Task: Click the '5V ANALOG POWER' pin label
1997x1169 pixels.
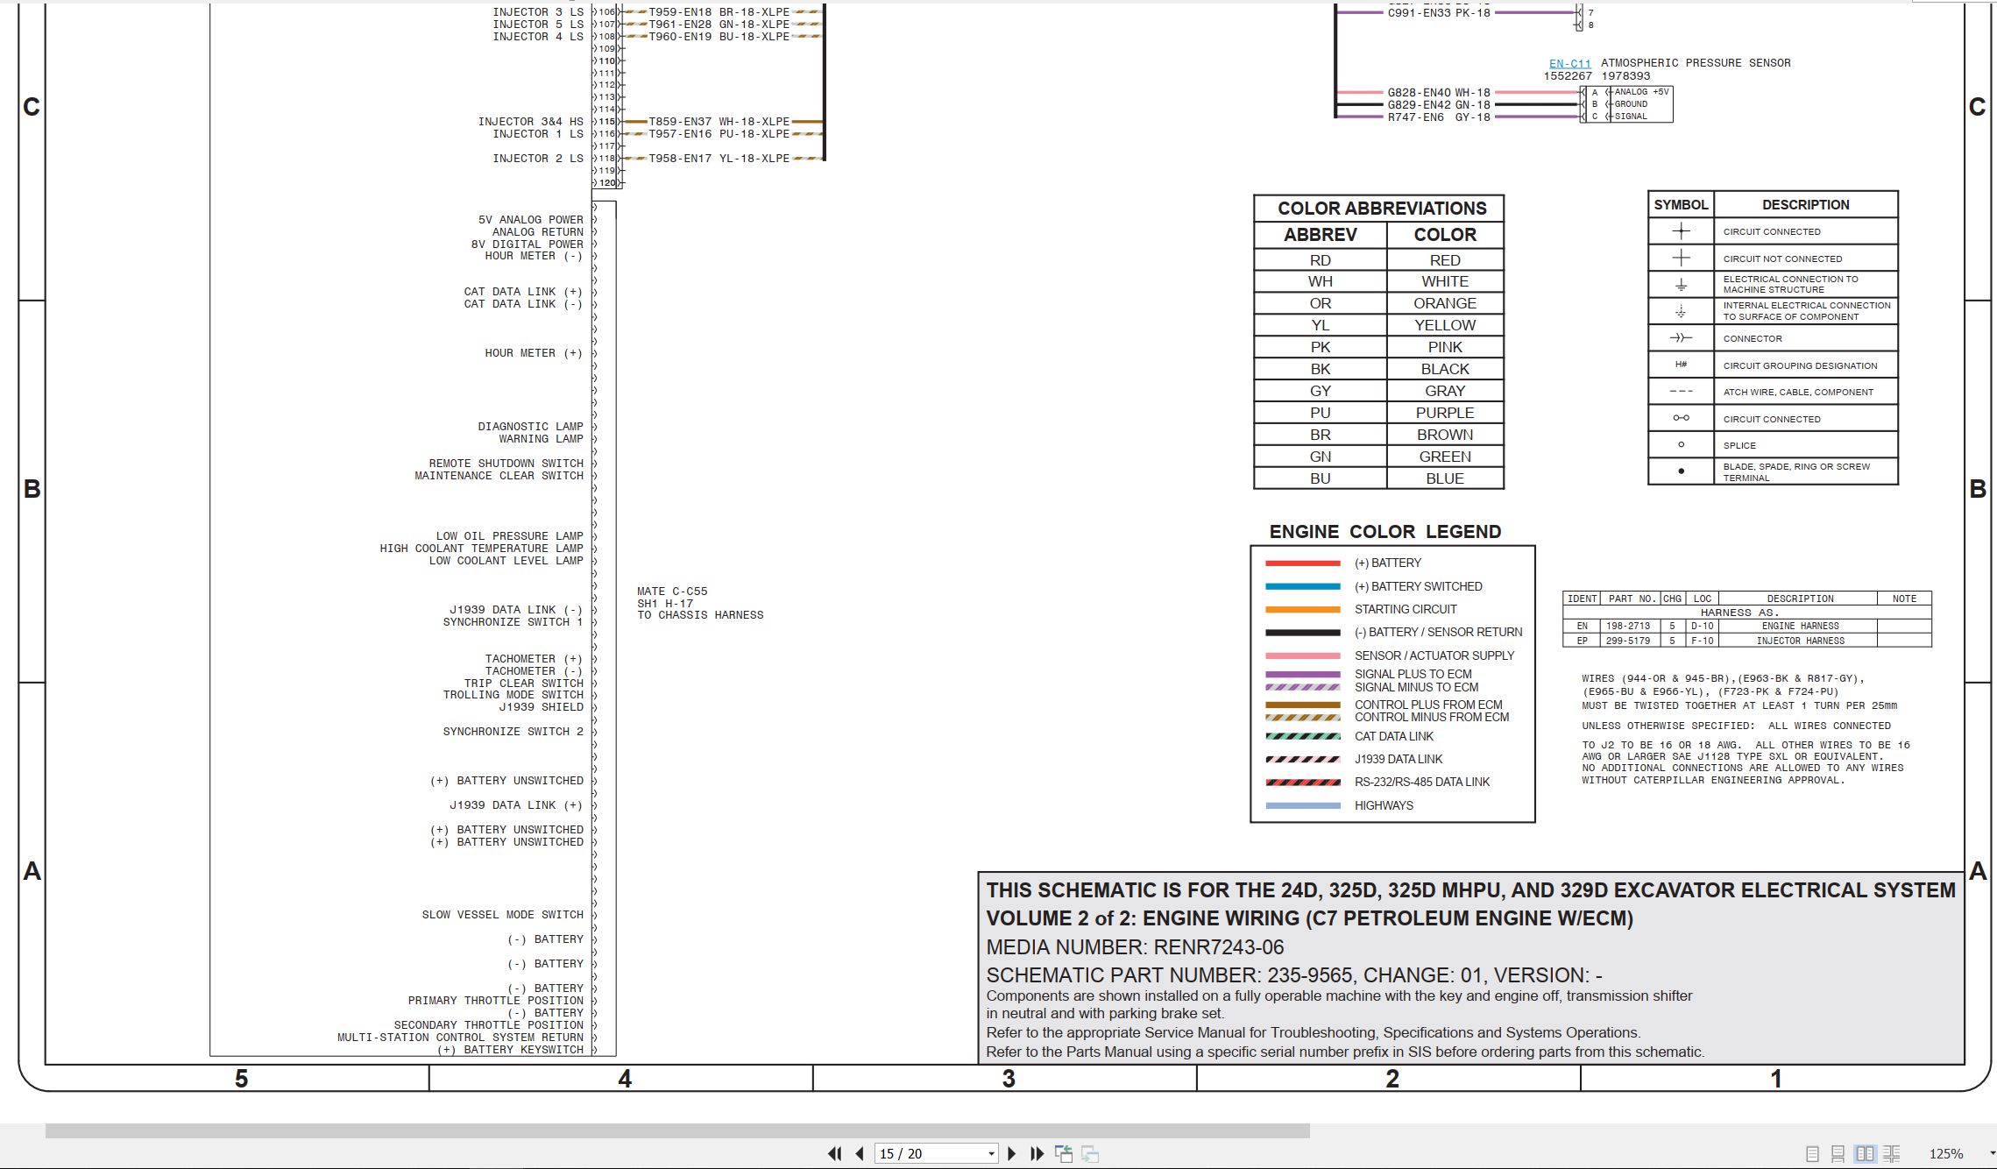Action: [530, 220]
